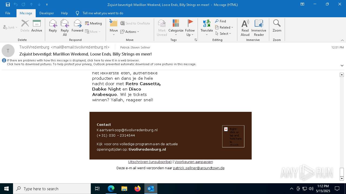Open the Select dropdown
This screenshot has width=346, height=194.
[223, 33]
